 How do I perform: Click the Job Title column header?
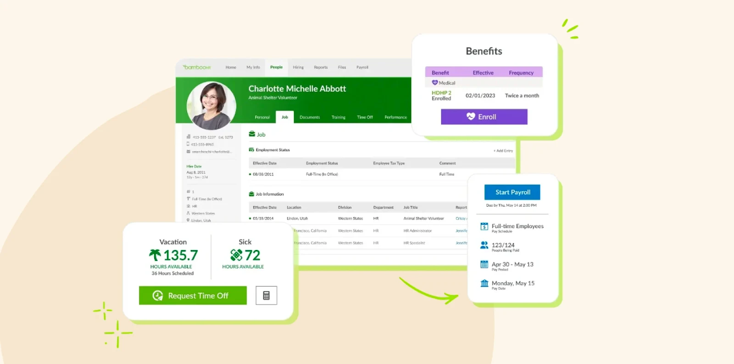click(x=411, y=207)
